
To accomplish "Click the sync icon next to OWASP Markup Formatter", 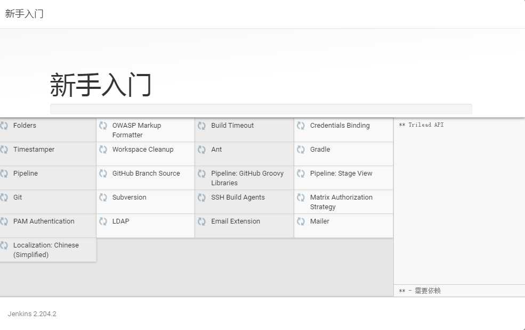I will (x=103, y=126).
